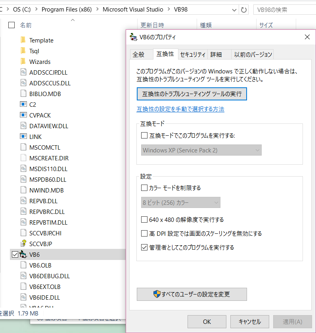Expand the address bar history dropdown
This screenshot has height=333, width=316.
[x=234, y=10]
